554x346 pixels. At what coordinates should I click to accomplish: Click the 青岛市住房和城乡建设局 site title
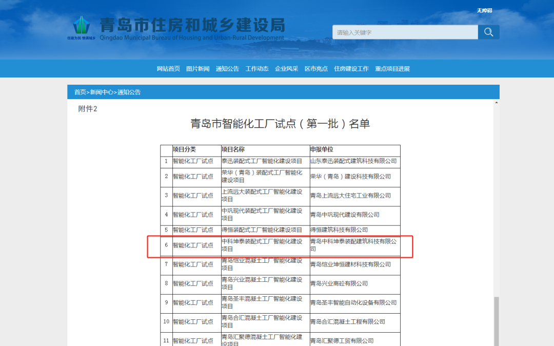click(192, 25)
